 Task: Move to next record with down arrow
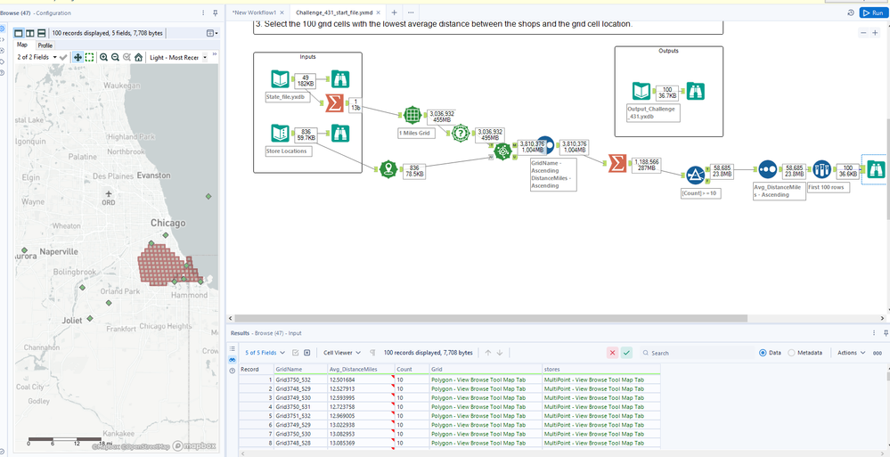tap(500, 353)
